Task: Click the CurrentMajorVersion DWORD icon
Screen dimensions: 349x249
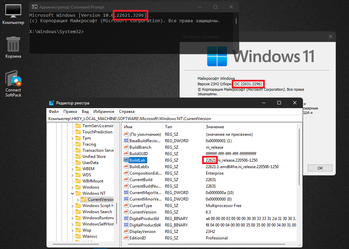Action: (x=126, y=192)
